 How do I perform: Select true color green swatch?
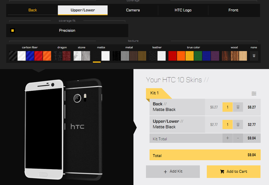click(x=198, y=56)
